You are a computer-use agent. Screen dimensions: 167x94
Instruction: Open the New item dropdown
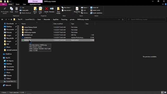tap(66, 8)
